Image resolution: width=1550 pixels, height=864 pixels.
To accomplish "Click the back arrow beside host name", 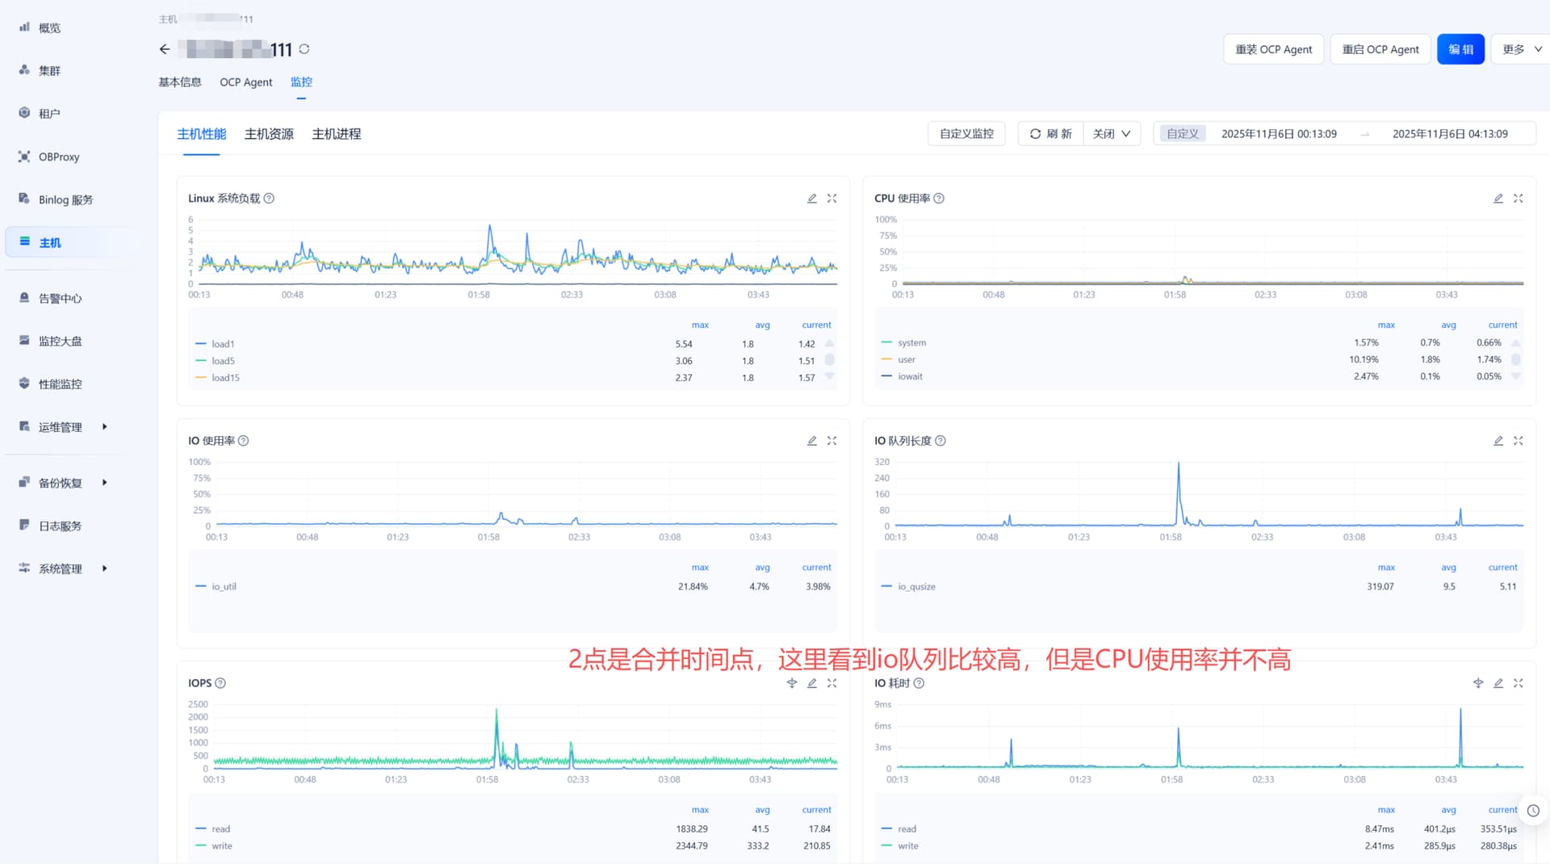I will coord(165,49).
